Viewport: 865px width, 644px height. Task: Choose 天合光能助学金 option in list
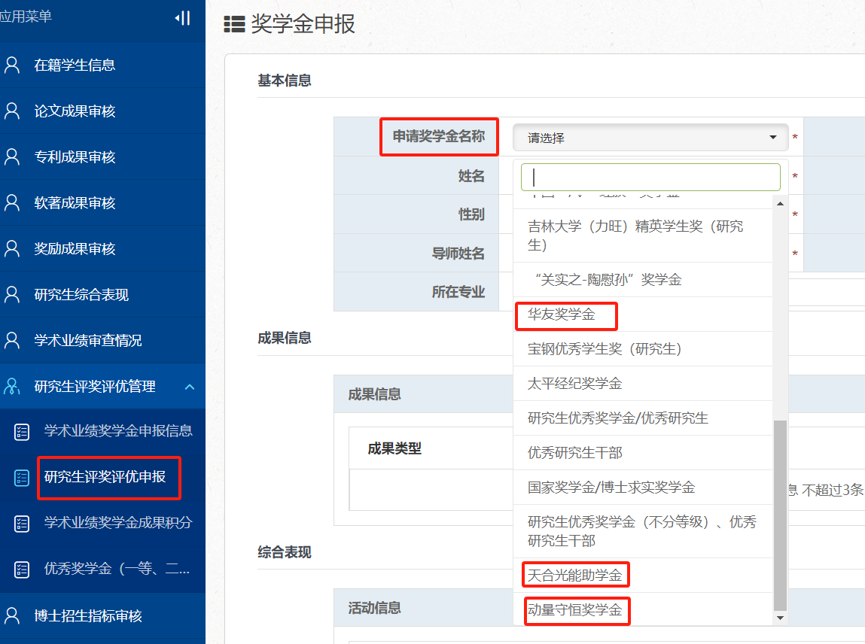575,576
